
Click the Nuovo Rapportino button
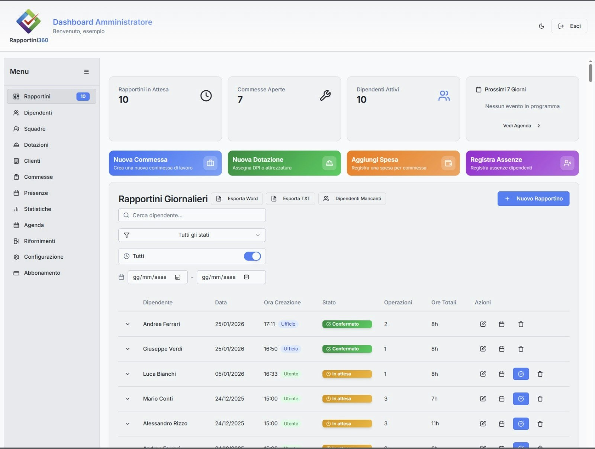pos(533,198)
